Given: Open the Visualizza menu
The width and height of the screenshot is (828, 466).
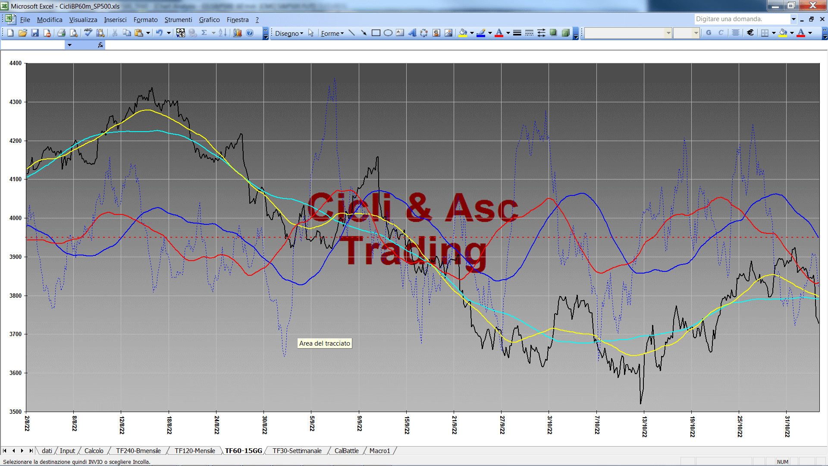Looking at the screenshot, I should click(x=83, y=20).
